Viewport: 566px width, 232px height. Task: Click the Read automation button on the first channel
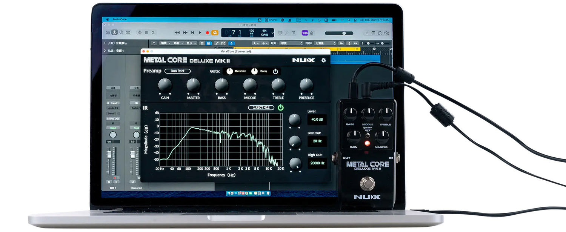(x=113, y=128)
